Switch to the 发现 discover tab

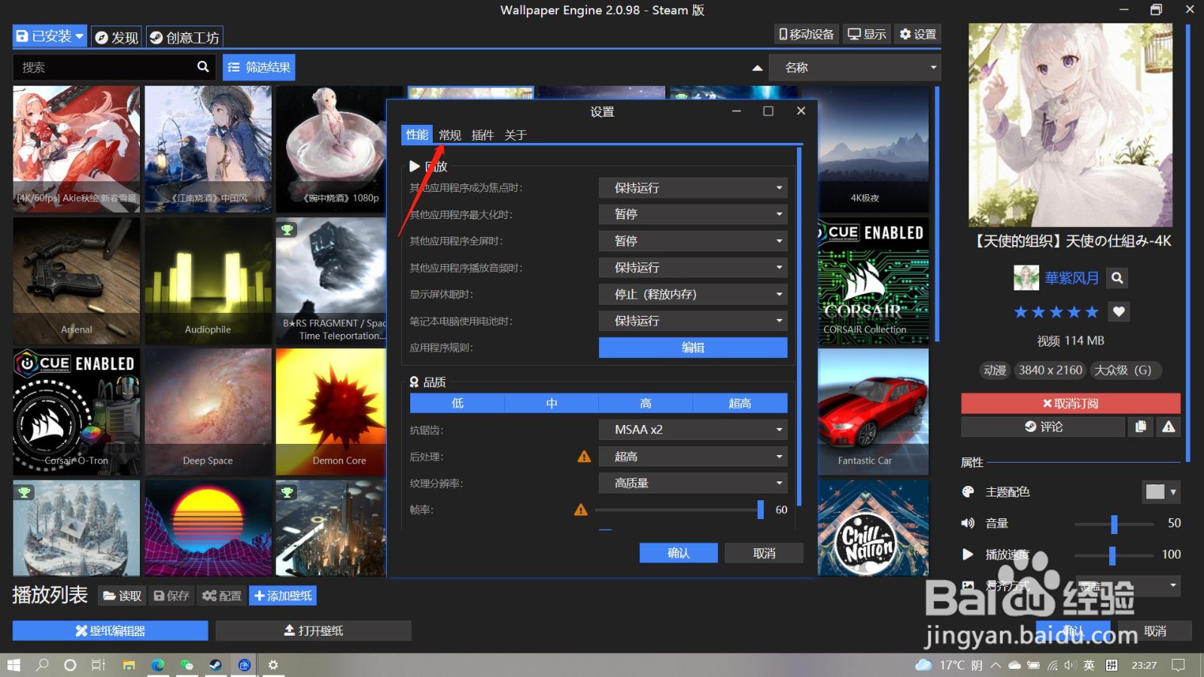pyautogui.click(x=117, y=37)
